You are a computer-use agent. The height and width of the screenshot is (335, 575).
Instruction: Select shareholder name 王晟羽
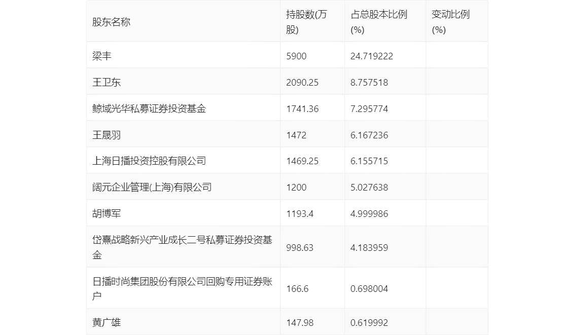[x=106, y=135]
